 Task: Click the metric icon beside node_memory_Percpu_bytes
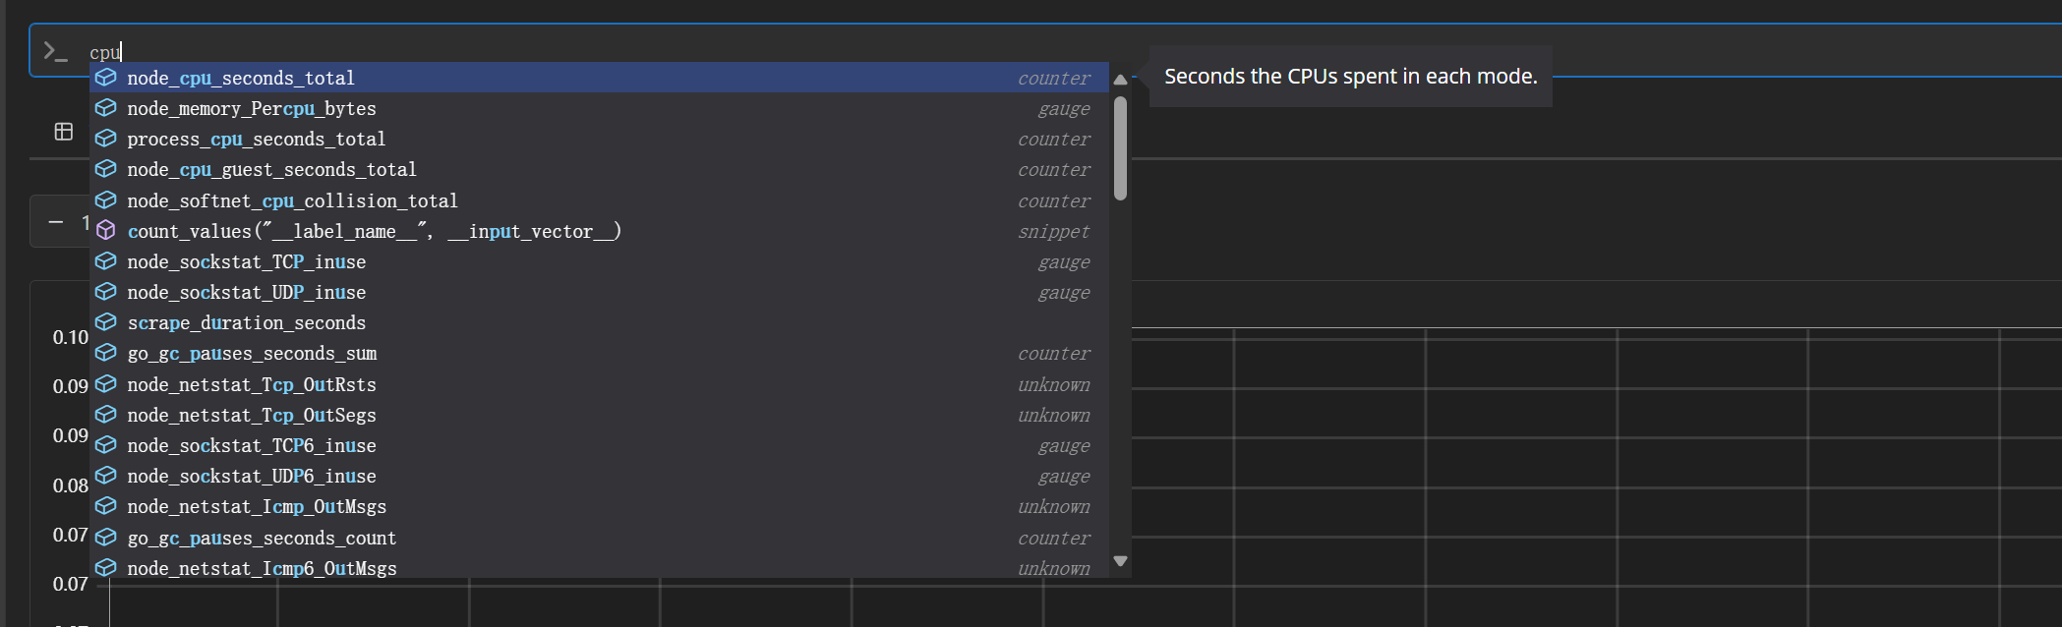point(106,108)
